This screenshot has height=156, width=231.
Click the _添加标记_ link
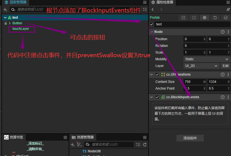click(x=35, y=143)
